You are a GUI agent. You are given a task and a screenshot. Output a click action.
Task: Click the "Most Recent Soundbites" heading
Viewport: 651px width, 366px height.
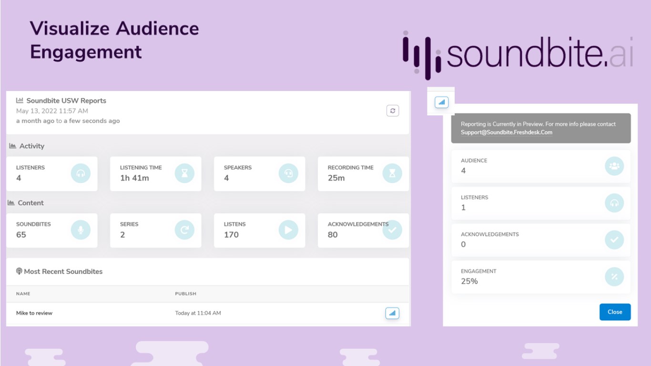tap(63, 271)
